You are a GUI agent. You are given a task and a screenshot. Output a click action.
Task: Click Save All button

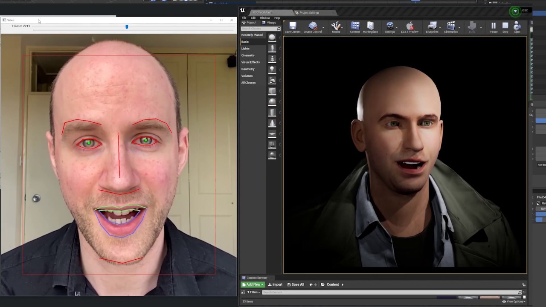[296, 284]
